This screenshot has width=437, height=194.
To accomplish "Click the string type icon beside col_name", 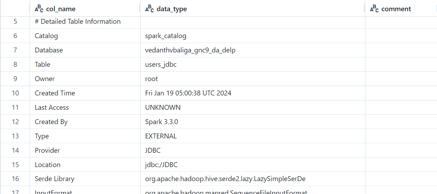I will (x=39, y=9).
